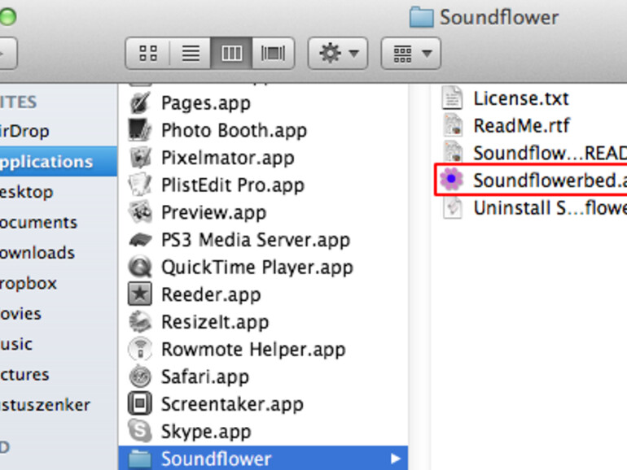Viewport: 627px width, 470px height.
Task: Switch to Cover Flow view
Action: [x=273, y=54]
